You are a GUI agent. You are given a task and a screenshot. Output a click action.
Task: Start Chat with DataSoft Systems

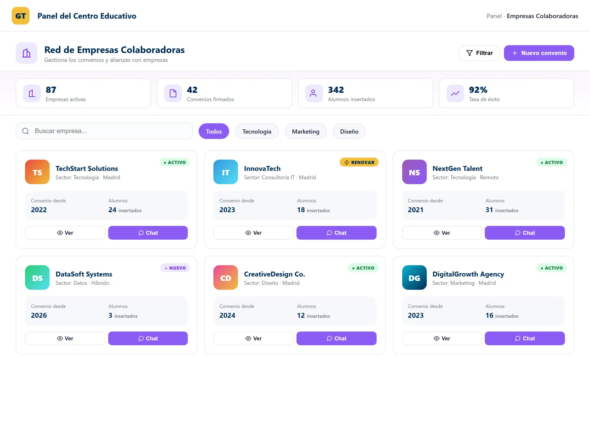click(x=148, y=338)
